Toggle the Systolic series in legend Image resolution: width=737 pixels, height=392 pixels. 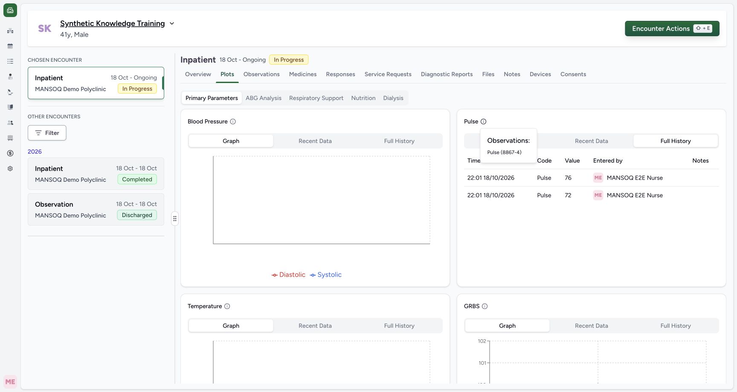326,275
